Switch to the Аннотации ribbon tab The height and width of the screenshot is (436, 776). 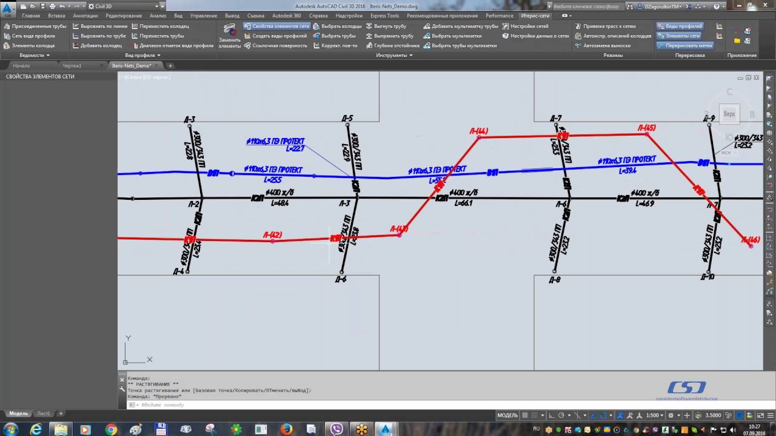tap(85, 16)
